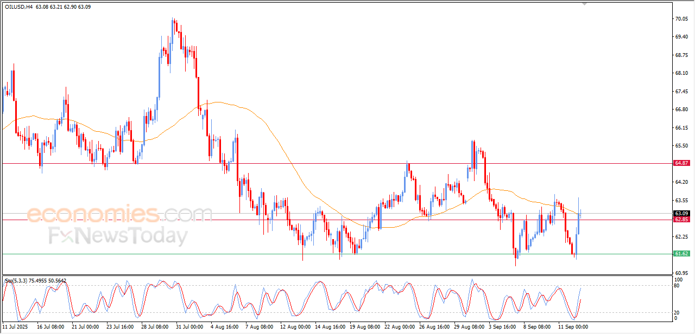Click the economies.com watermark logo
The height and width of the screenshot is (334, 695).
coord(112,214)
